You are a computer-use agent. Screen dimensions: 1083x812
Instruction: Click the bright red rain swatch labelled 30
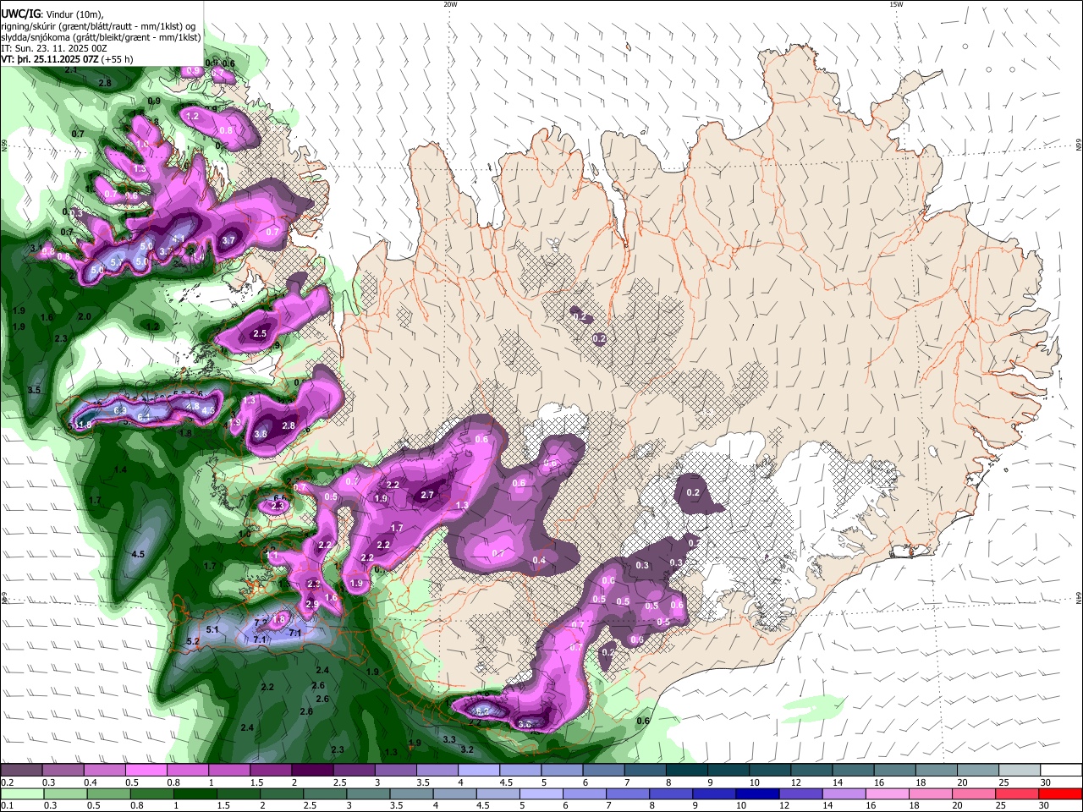pyautogui.click(x=1061, y=794)
